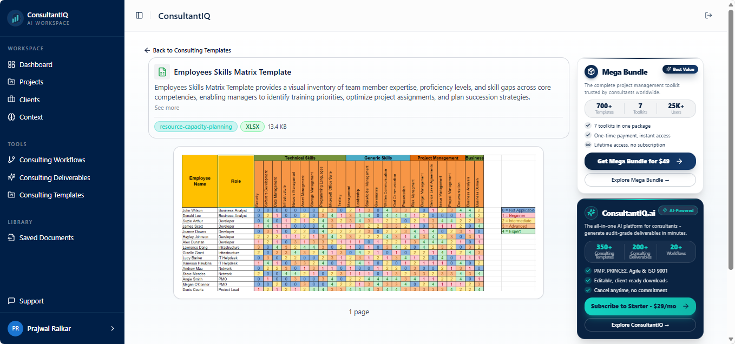The width and height of the screenshot is (735, 344).
Task: Click 'Editable, client-ready downloads' text
Action: (631, 281)
